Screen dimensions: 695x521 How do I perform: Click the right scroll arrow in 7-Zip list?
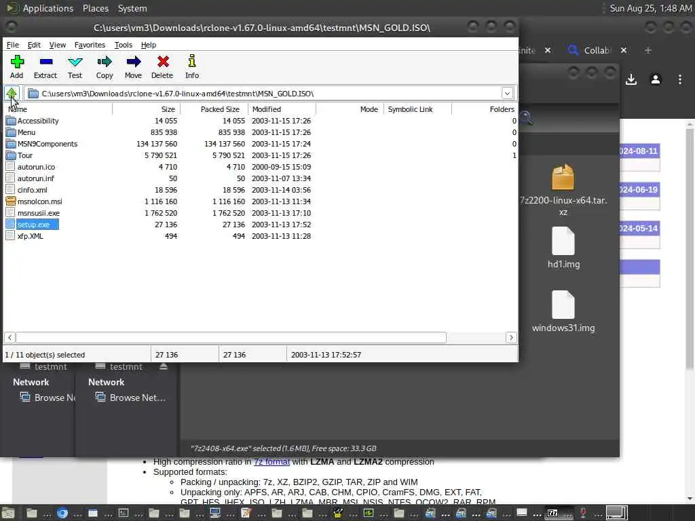click(511, 338)
